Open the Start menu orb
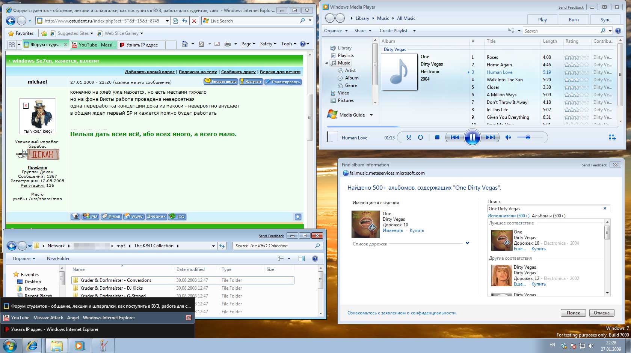 (10, 345)
